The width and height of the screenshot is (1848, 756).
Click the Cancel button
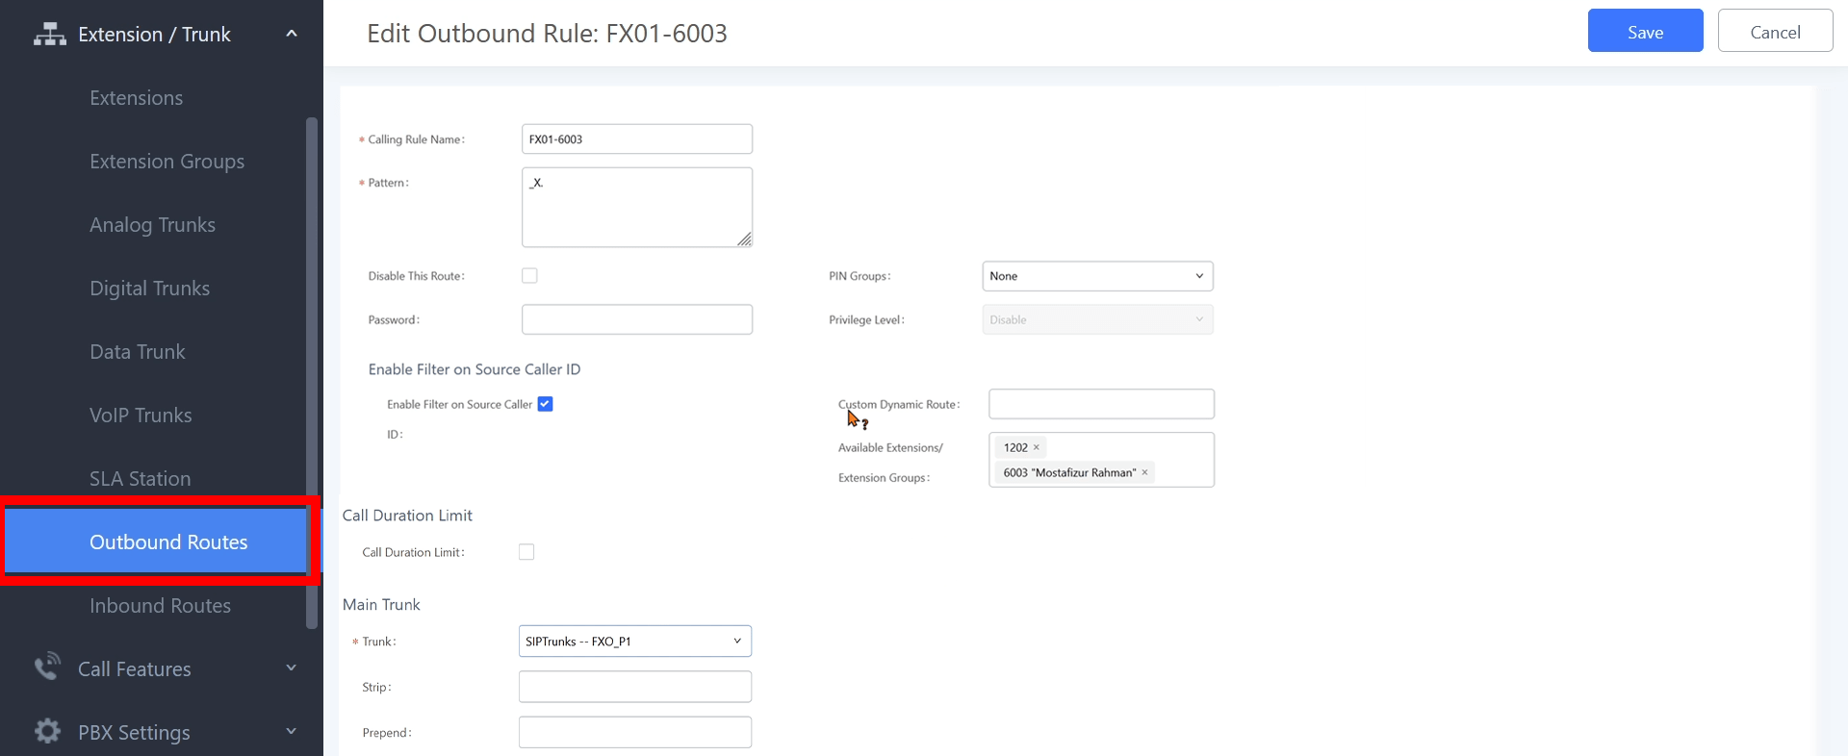click(1775, 31)
